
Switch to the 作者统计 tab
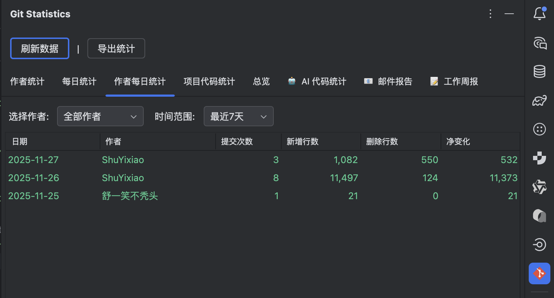[27, 82]
